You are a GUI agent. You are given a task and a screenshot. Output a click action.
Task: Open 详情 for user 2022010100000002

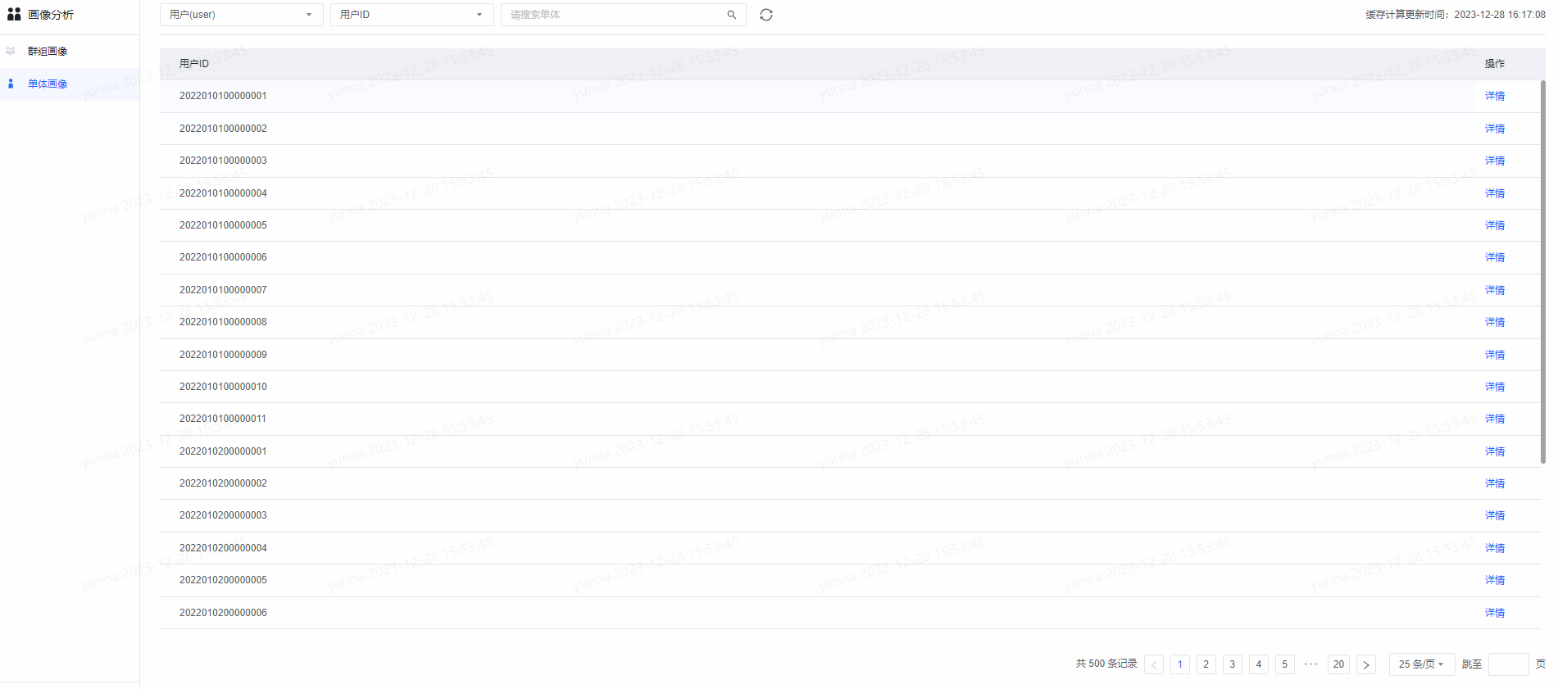(x=1495, y=129)
